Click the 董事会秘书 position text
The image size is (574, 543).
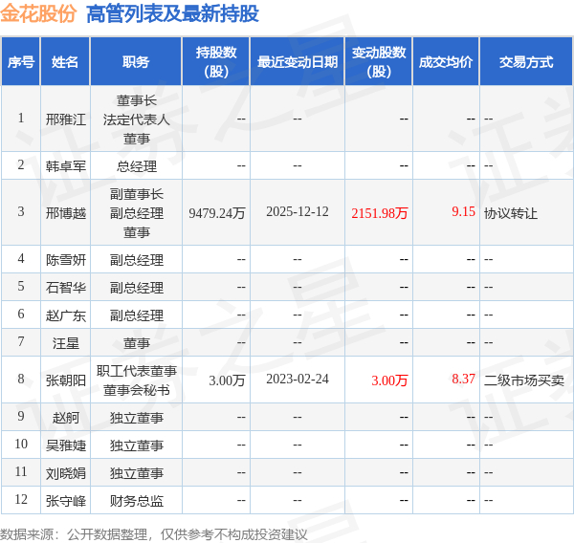tap(136, 390)
